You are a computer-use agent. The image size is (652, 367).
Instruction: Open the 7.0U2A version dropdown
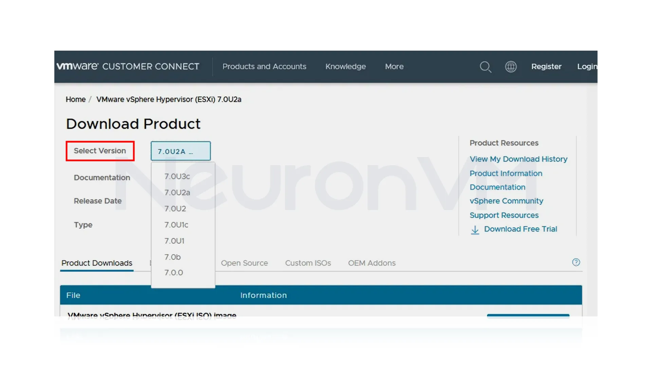point(181,151)
